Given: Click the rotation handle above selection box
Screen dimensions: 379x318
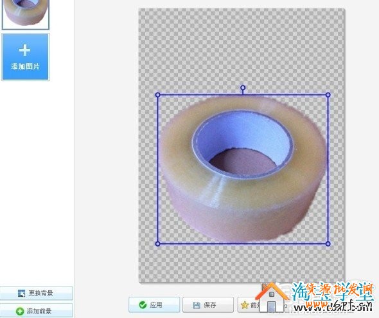Looking at the screenshot, I should pyautogui.click(x=243, y=88).
